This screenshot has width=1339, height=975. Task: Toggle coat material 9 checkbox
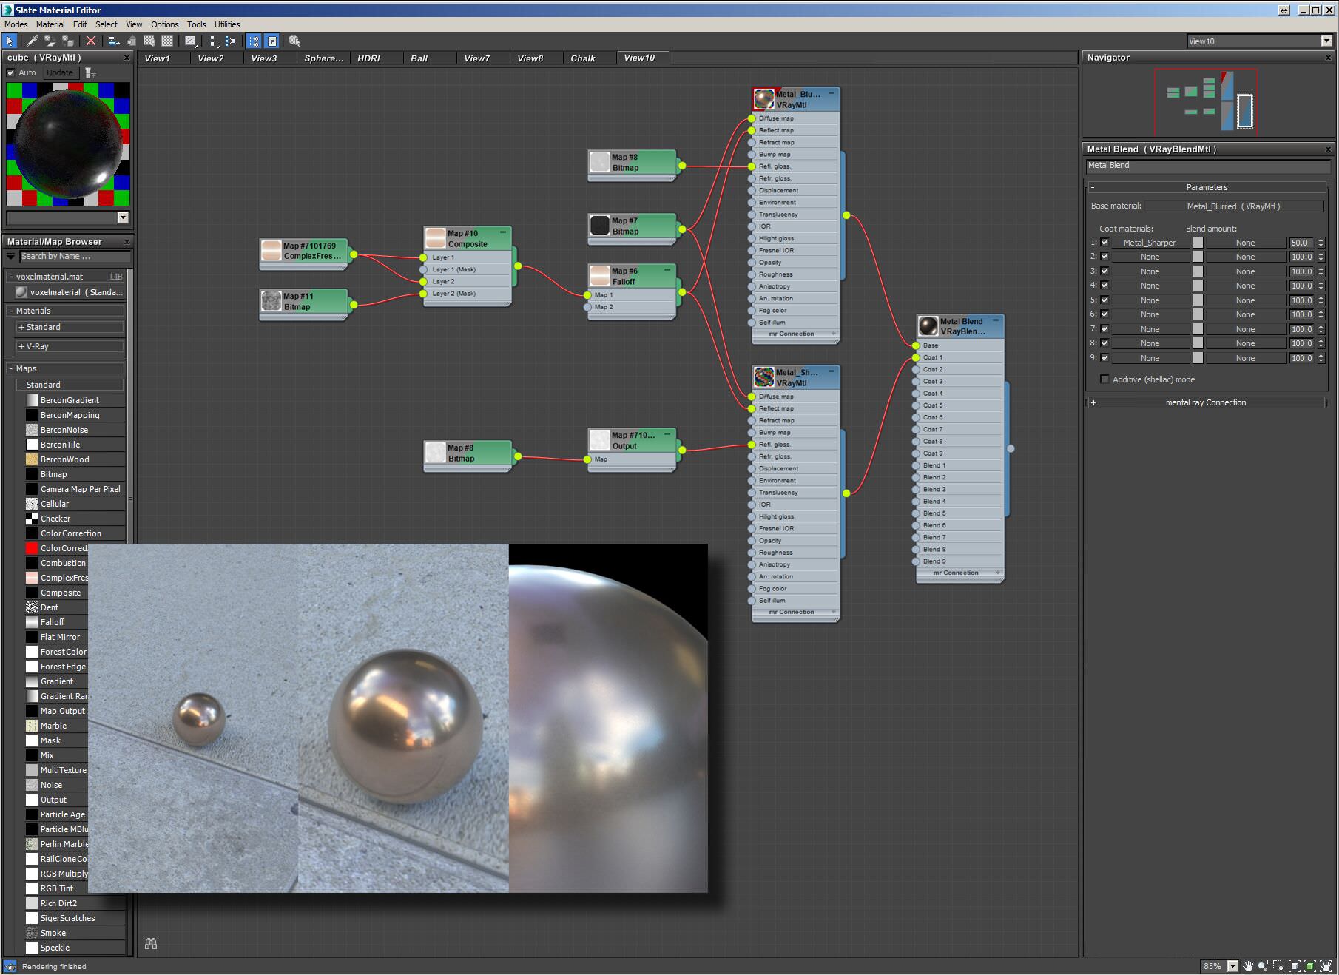click(x=1104, y=358)
